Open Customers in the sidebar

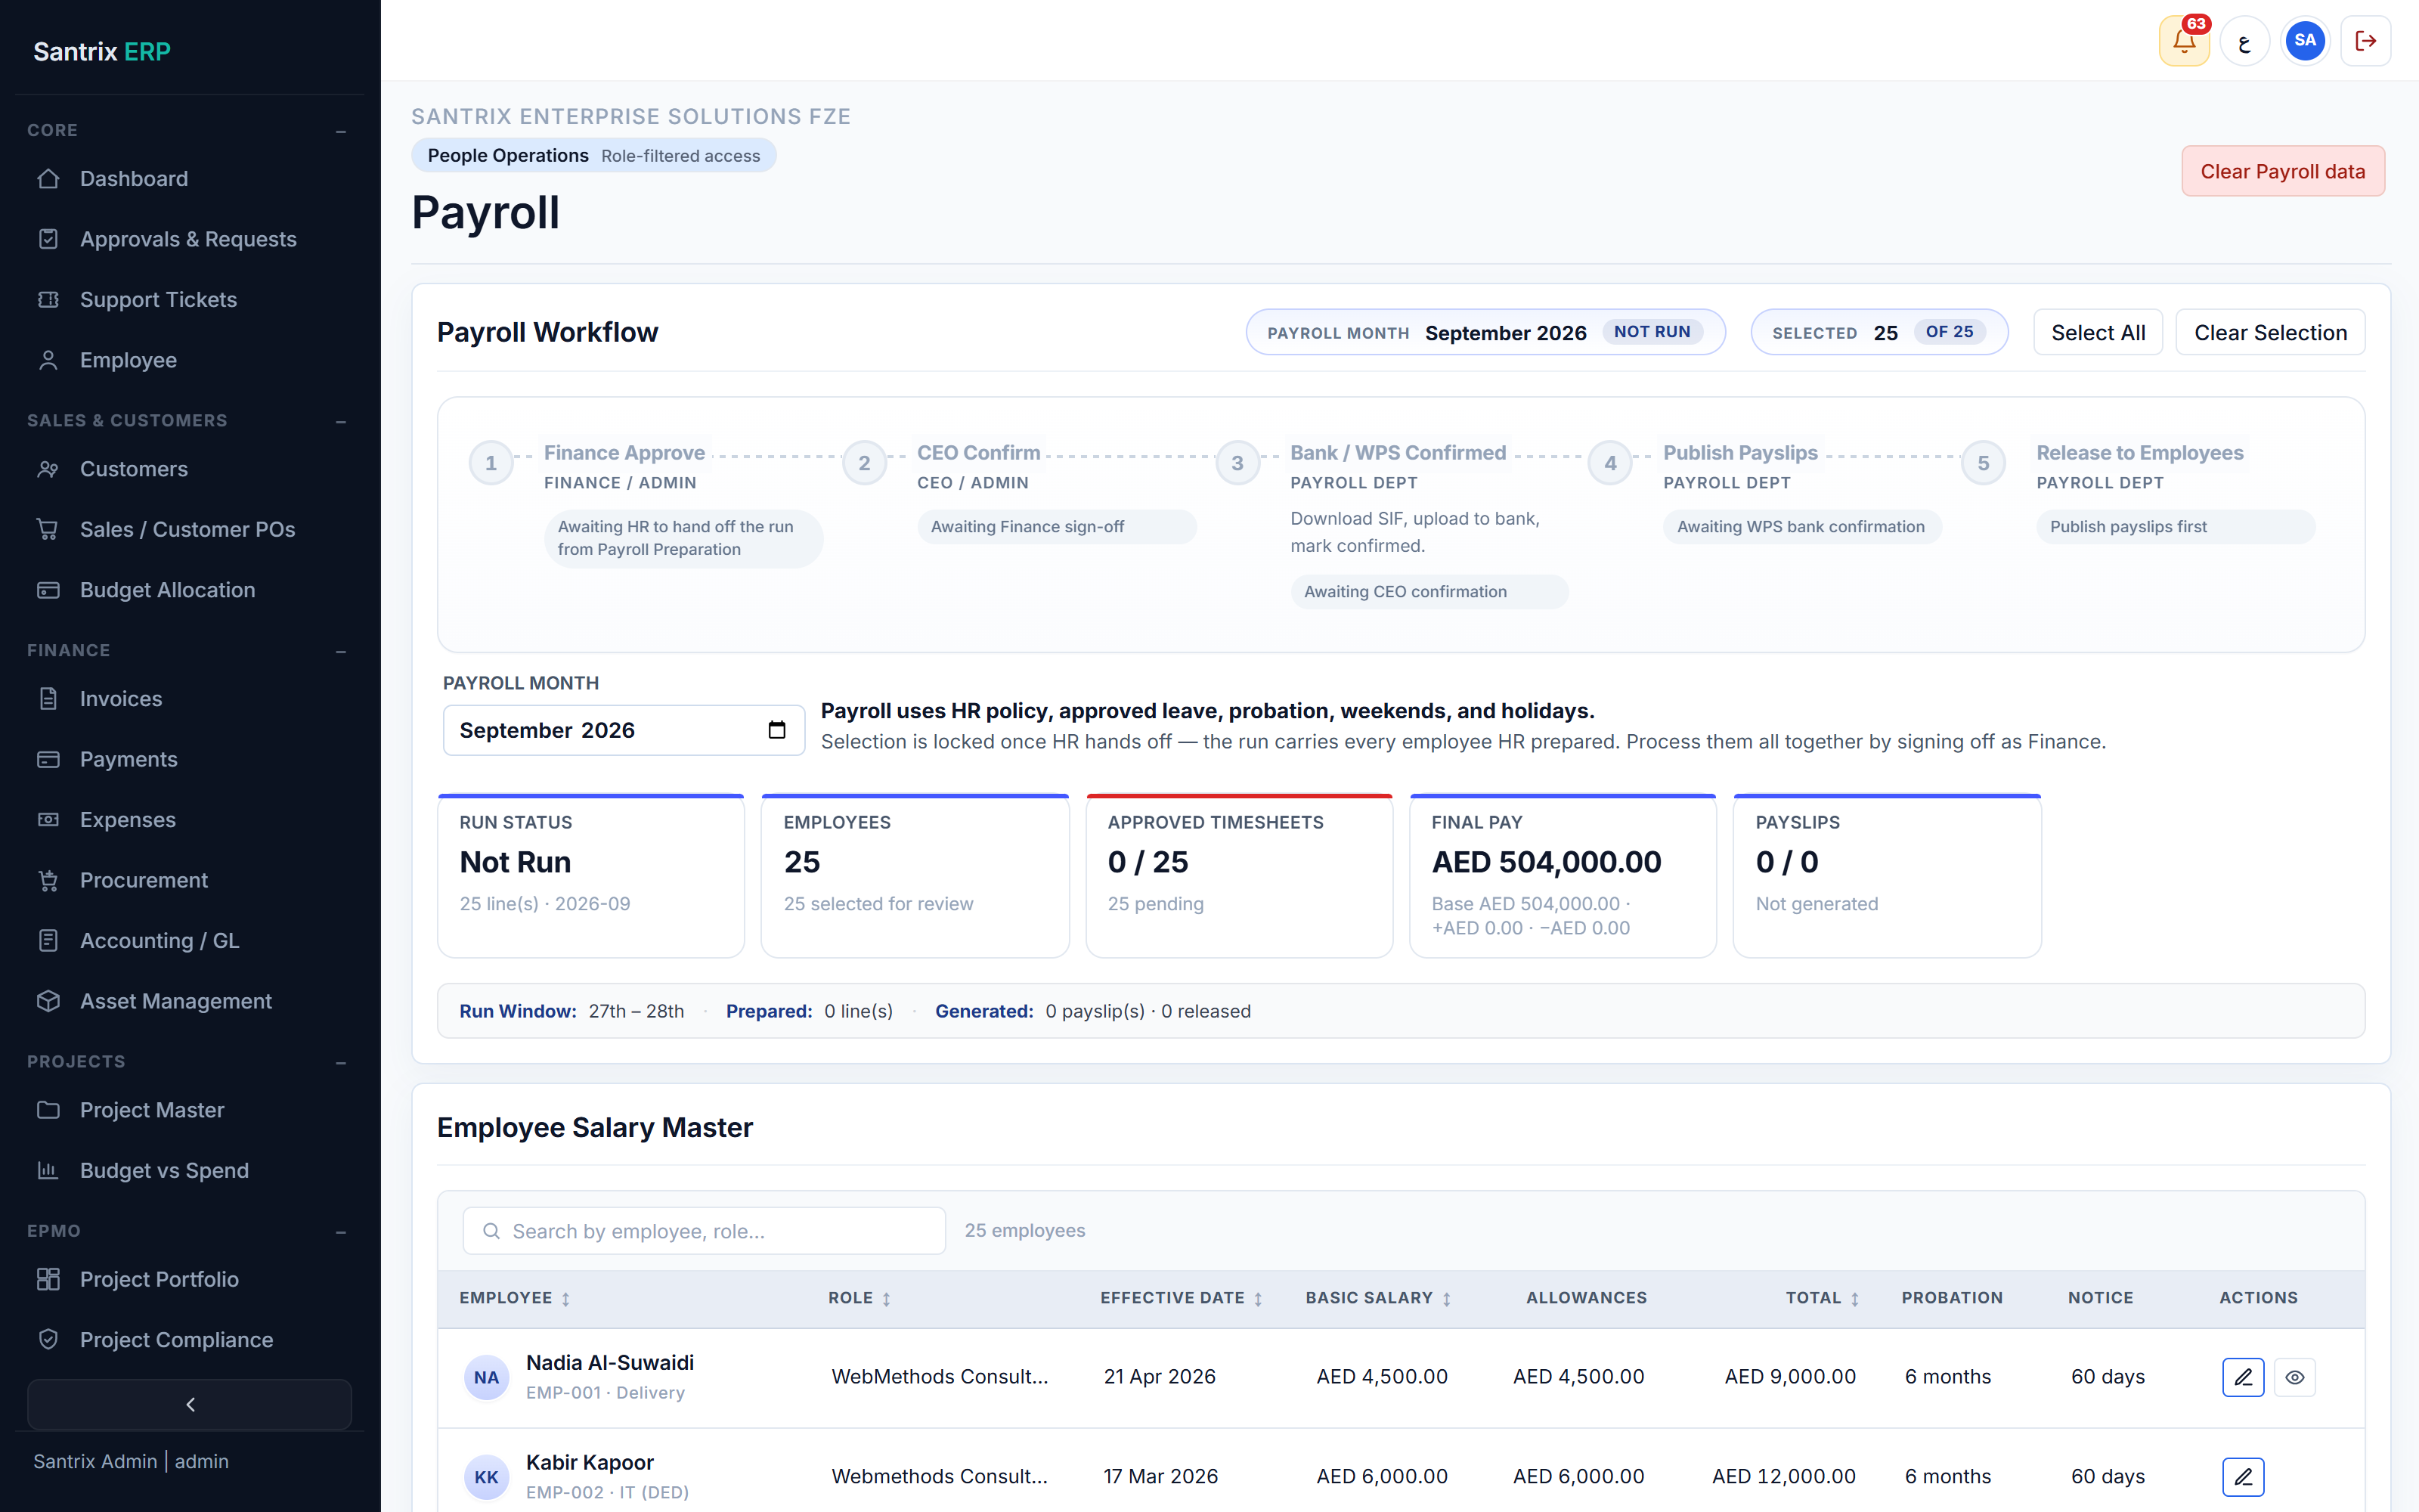coord(190,469)
